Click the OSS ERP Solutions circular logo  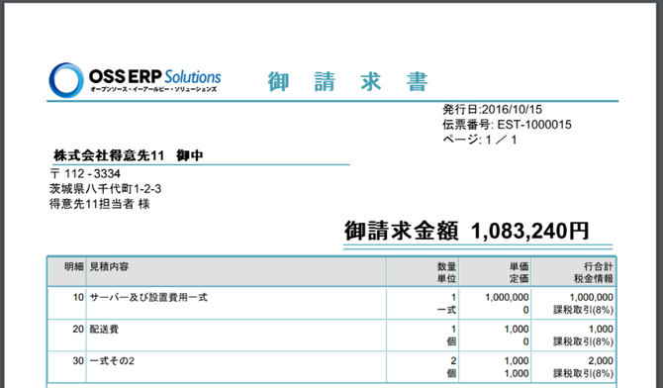[66, 80]
